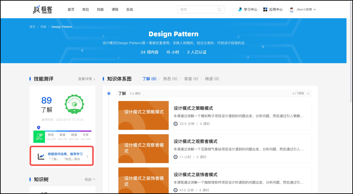Click the 89 score number
Screen dimensions: 353x194
[47, 100]
